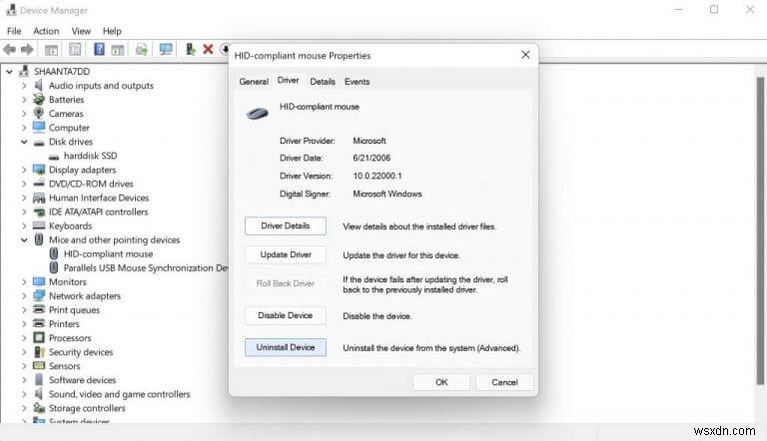Select Parallels USB Mouse Synchronization Device
Screen dimensions: 767x441
click(x=146, y=268)
